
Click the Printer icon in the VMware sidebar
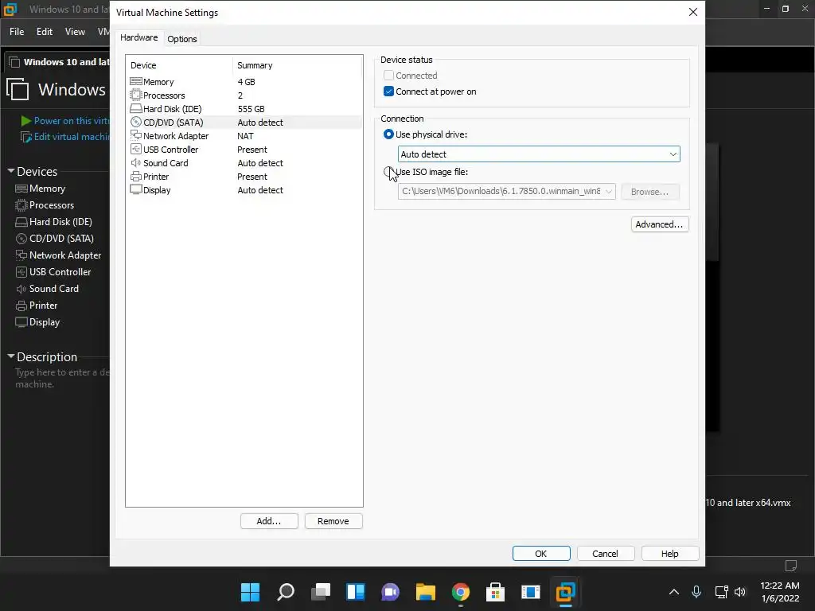21,305
